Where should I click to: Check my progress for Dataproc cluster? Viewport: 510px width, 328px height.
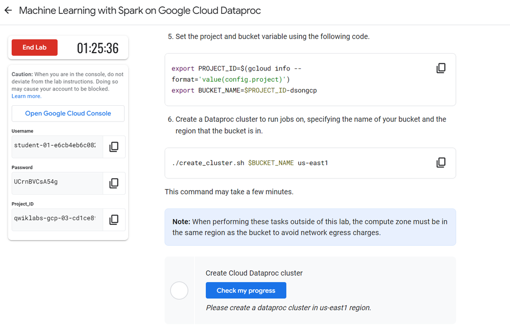pos(246,290)
